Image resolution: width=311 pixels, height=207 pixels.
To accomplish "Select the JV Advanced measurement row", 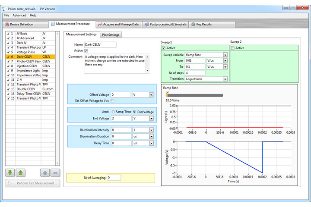I will coord(30,38).
